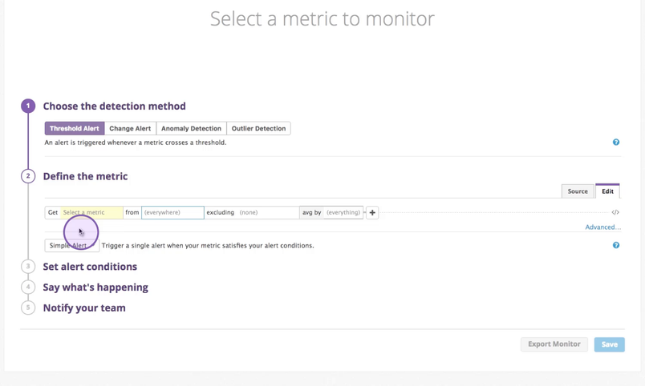The width and height of the screenshot is (645, 386).
Task: Click the step 5 circle marker
Action: 28,308
